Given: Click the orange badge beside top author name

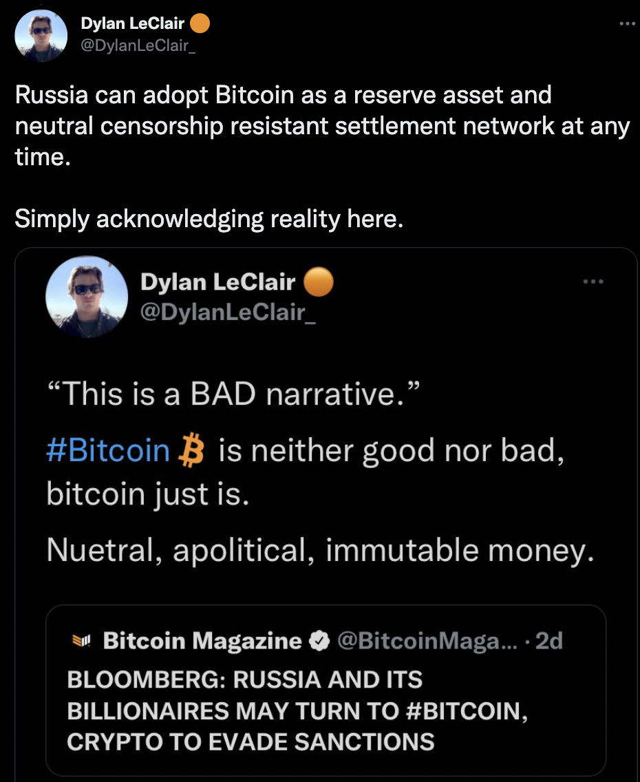Looking at the screenshot, I should (x=199, y=23).
